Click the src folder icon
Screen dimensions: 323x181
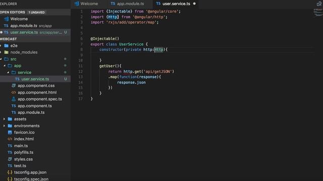pyautogui.click(x=7, y=59)
